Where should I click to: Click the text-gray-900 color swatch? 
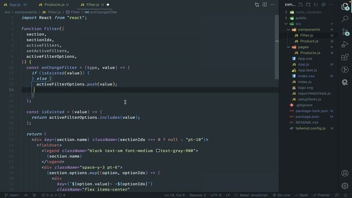[158, 151]
